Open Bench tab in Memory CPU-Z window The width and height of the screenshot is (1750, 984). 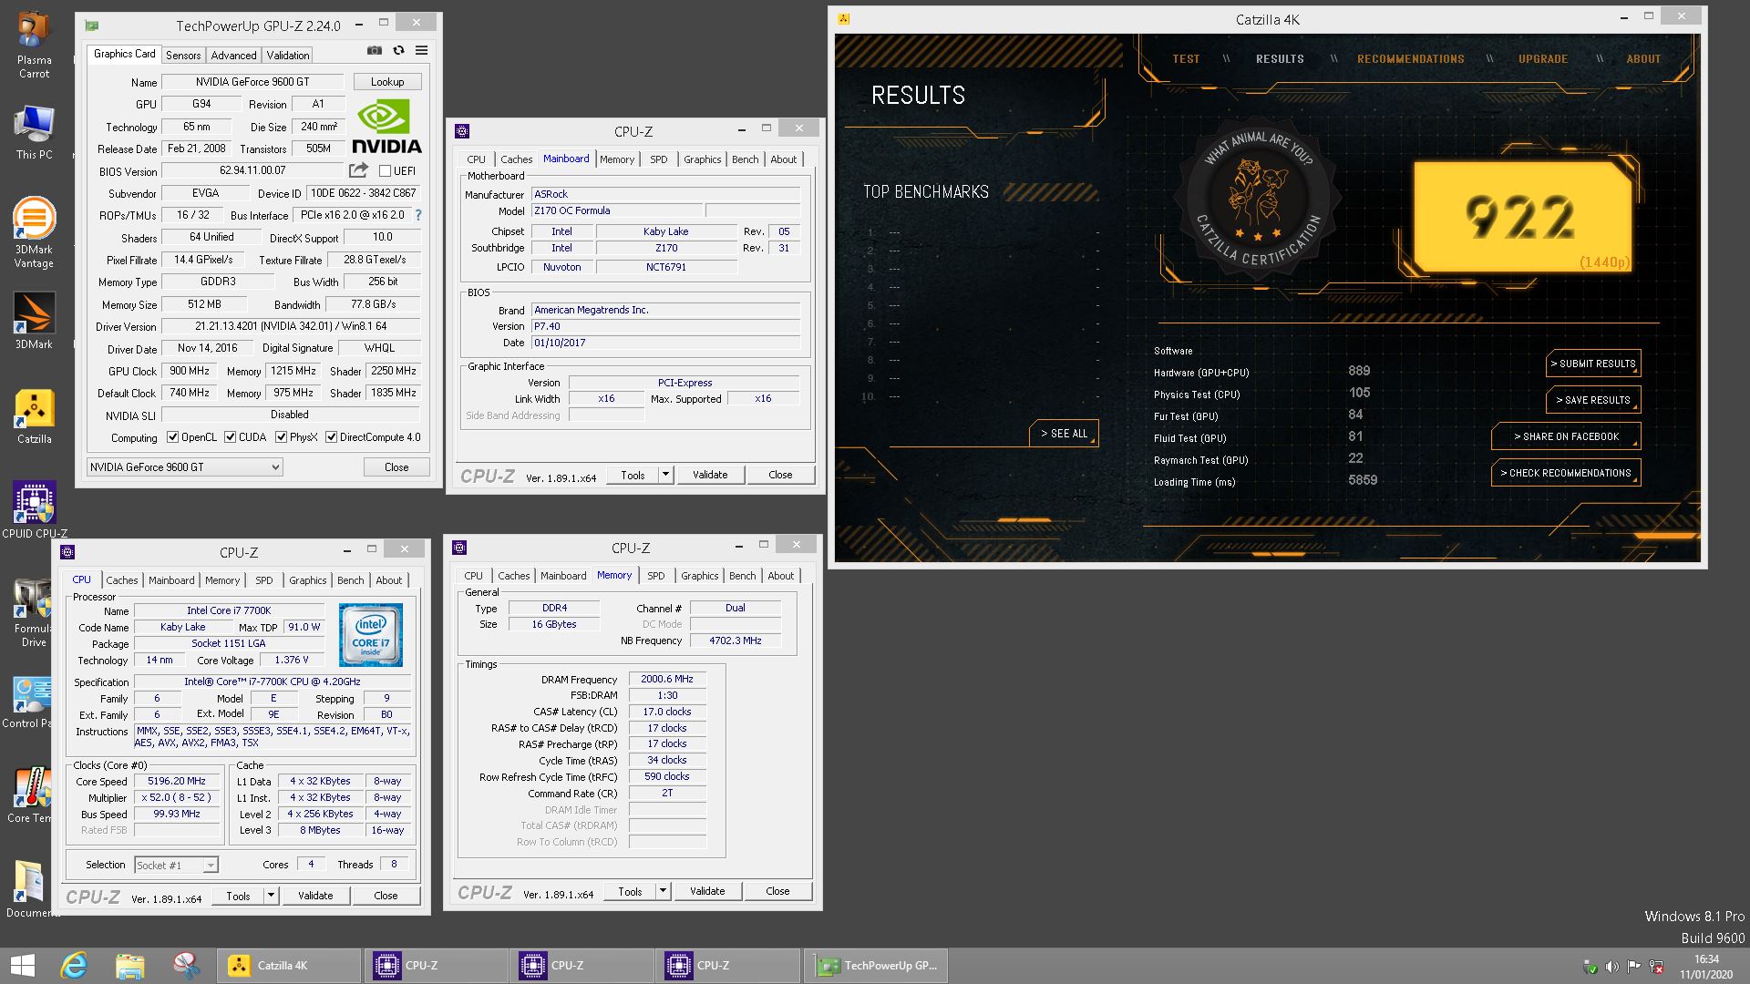[743, 576]
